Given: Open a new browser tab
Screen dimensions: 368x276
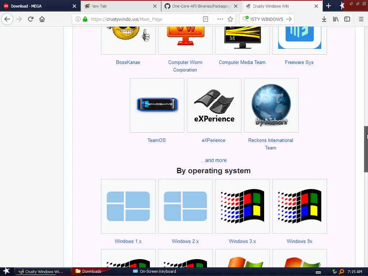Looking at the screenshot, I should (x=328, y=6).
